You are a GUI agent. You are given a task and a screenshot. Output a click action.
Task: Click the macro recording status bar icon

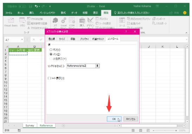(x=19, y=130)
